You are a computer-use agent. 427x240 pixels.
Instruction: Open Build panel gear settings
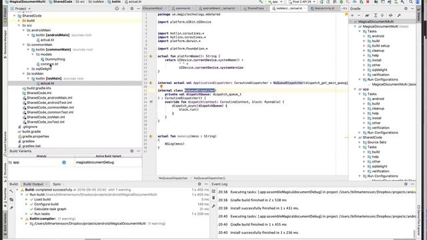tap(199, 184)
